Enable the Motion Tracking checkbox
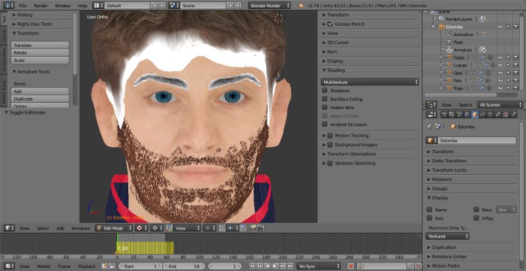Screen dimensions: 526x271 point(330,135)
